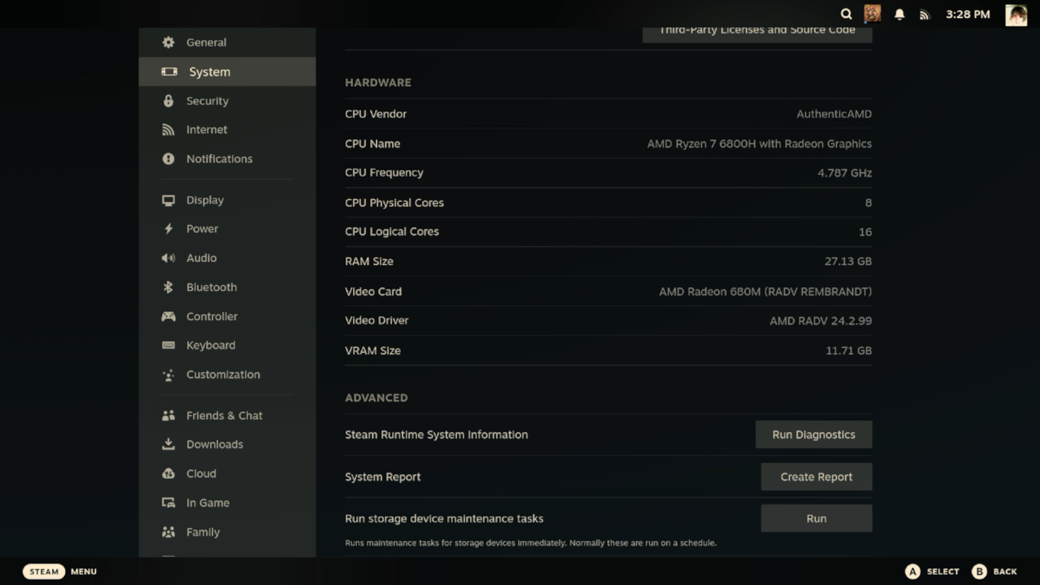Click the Cloud icon in sidebar
The height and width of the screenshot is (585, 1040).
point(168,473)
